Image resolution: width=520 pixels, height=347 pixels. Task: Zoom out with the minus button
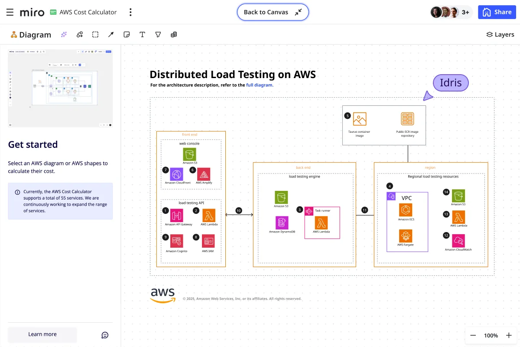(x=473, y=335)
